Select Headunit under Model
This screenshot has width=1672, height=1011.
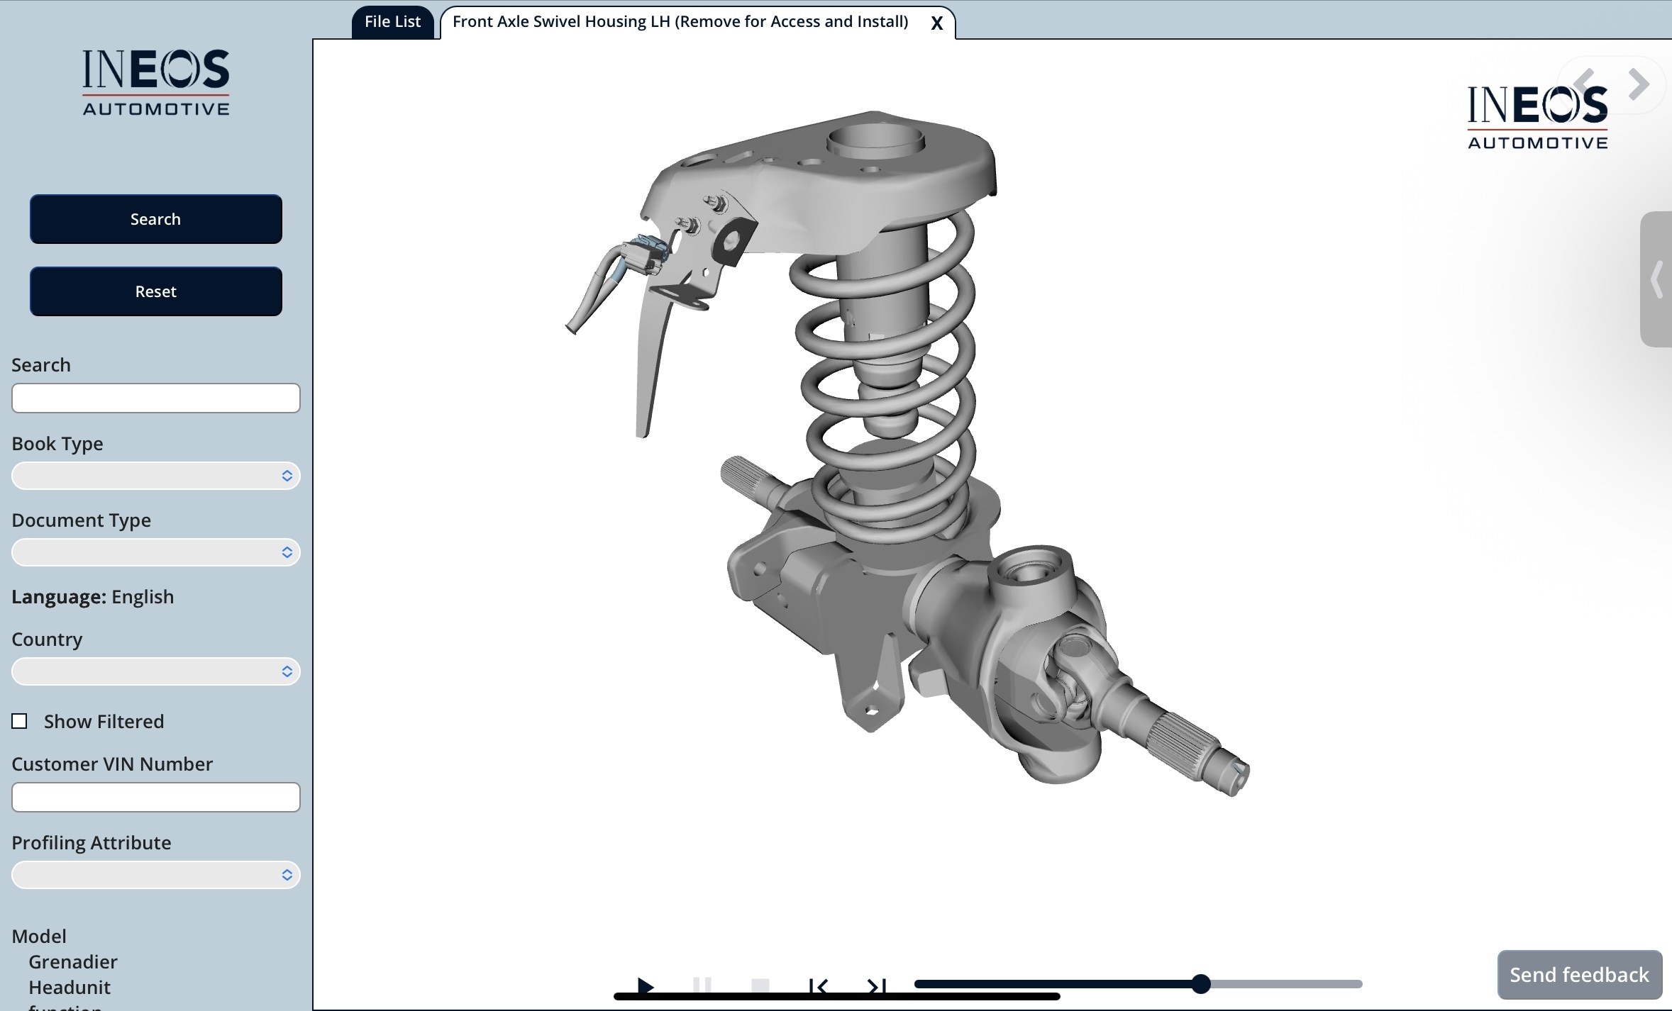tap(70, 988)
